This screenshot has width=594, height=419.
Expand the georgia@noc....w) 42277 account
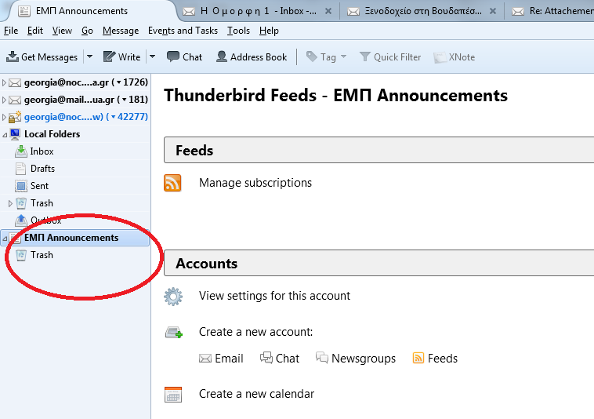click(x=4, y=117)
